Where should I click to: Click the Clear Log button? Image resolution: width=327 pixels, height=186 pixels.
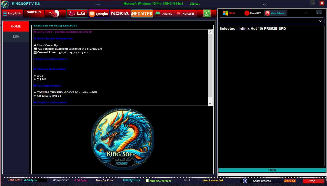(290, 181)
